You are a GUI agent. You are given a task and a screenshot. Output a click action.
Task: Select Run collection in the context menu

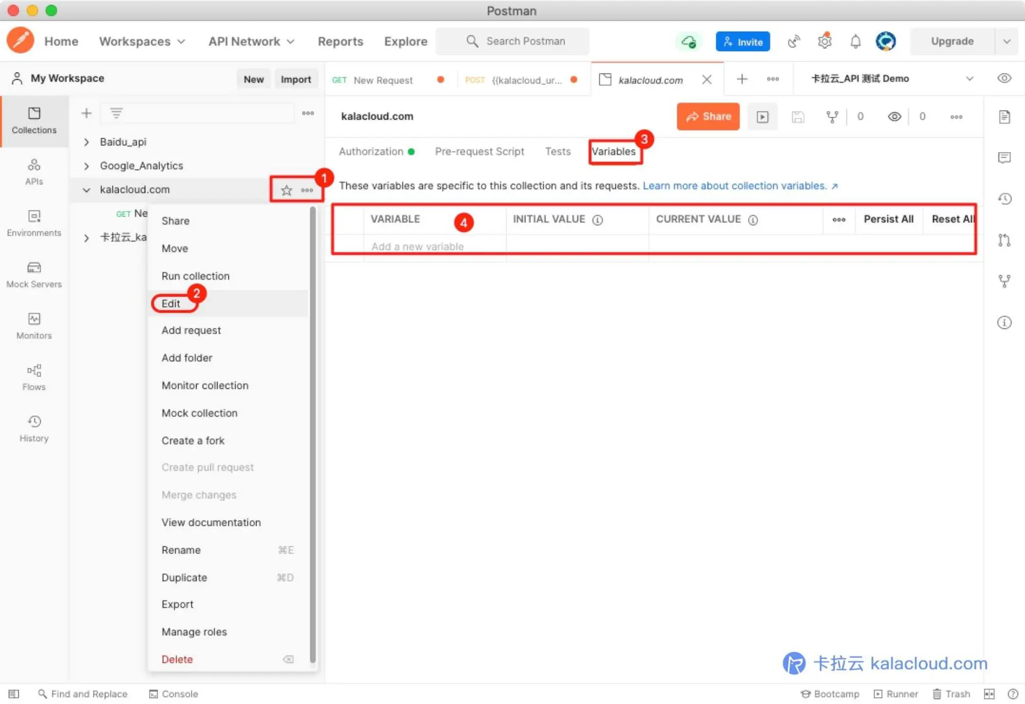pyautogui.click(x=228, y=276)
